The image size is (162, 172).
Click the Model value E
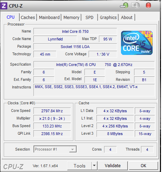(95, 72)
